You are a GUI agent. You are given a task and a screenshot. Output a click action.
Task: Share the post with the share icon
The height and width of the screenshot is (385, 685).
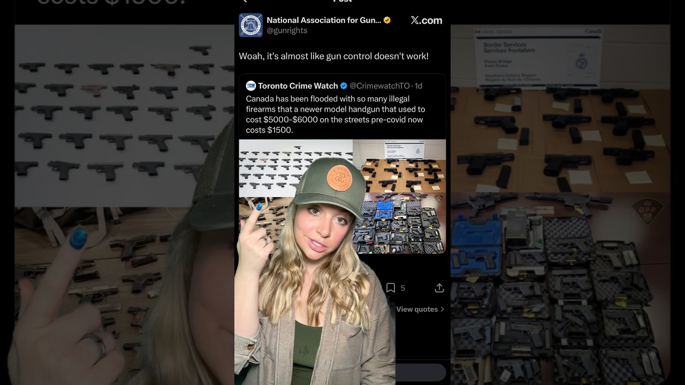(439, 288)
